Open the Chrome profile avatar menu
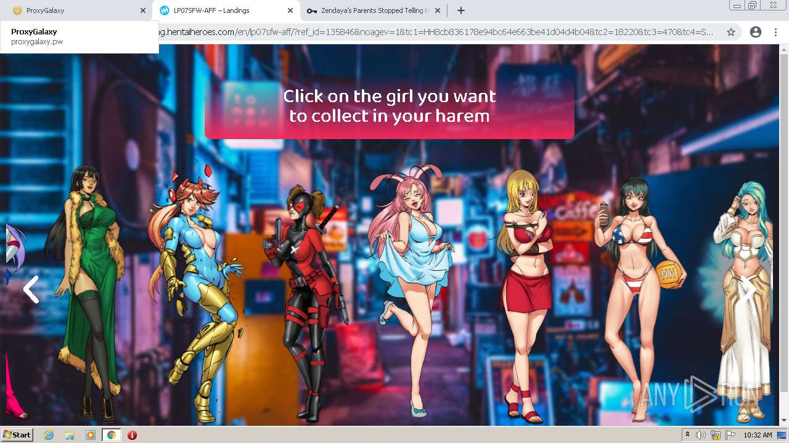 point(756,32)
